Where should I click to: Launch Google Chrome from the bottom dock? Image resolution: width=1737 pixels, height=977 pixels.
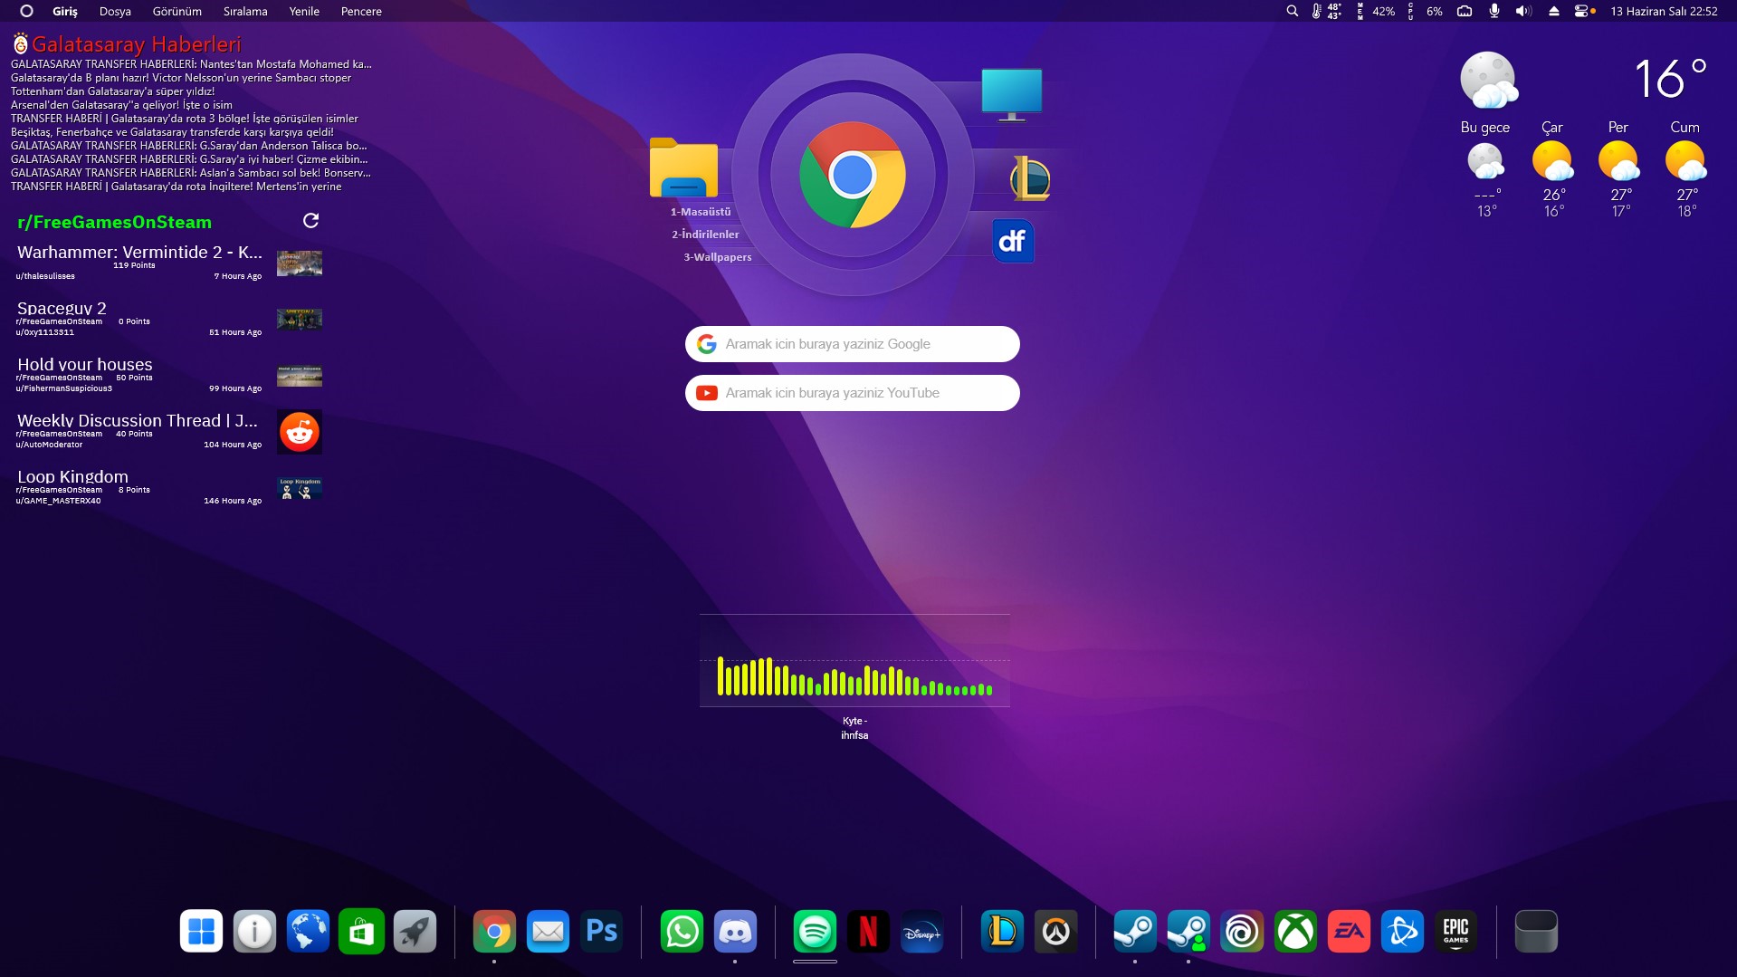coord(494,931)
